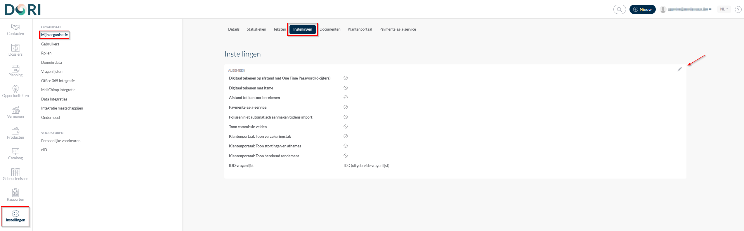This screenshot has width=744, height=231.
Task: Click the DORI logo
Action: tap(22, 10)
